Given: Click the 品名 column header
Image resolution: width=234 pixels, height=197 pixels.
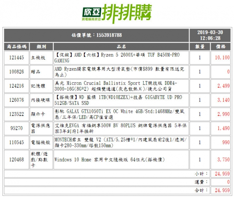Looking at the screenshot, I should [121, 47].
